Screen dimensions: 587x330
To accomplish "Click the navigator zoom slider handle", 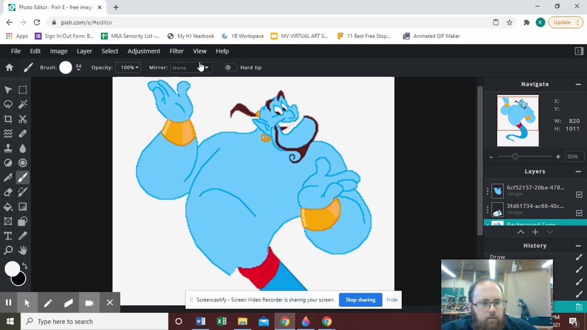I will (x=515, y=157).
